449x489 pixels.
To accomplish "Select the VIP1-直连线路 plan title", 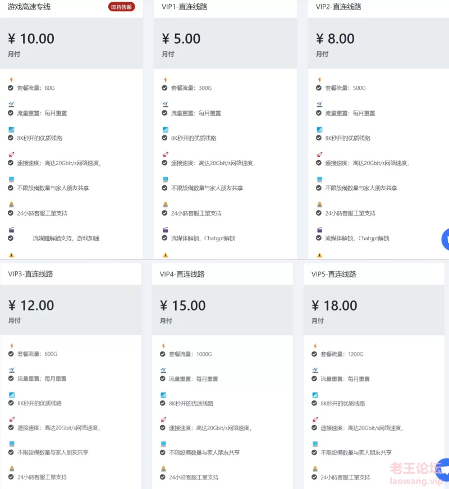I will tap(184, 7).
